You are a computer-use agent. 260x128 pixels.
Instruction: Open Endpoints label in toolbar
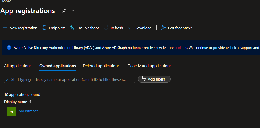pyautogui.click(x=57, y=28)
